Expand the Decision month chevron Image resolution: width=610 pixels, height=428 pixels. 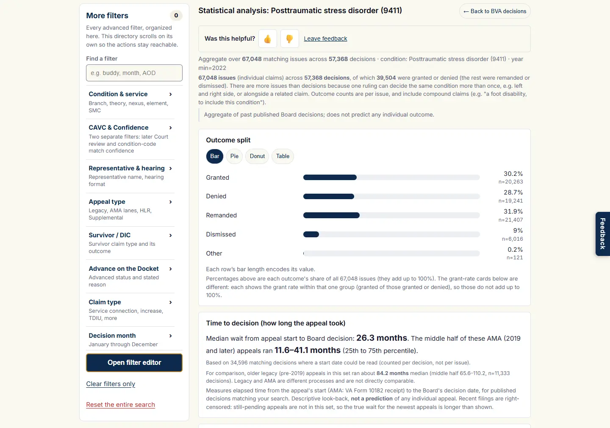(x=171, y=336)
